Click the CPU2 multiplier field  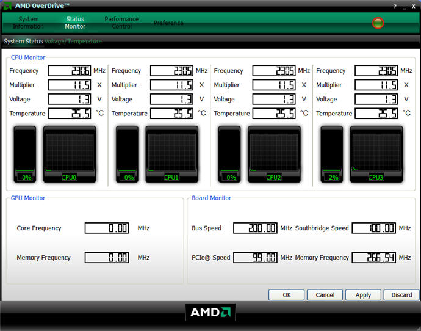(x=274, y=85)
